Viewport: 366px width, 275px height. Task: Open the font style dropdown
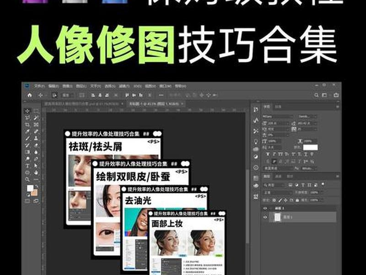point(307,116)
